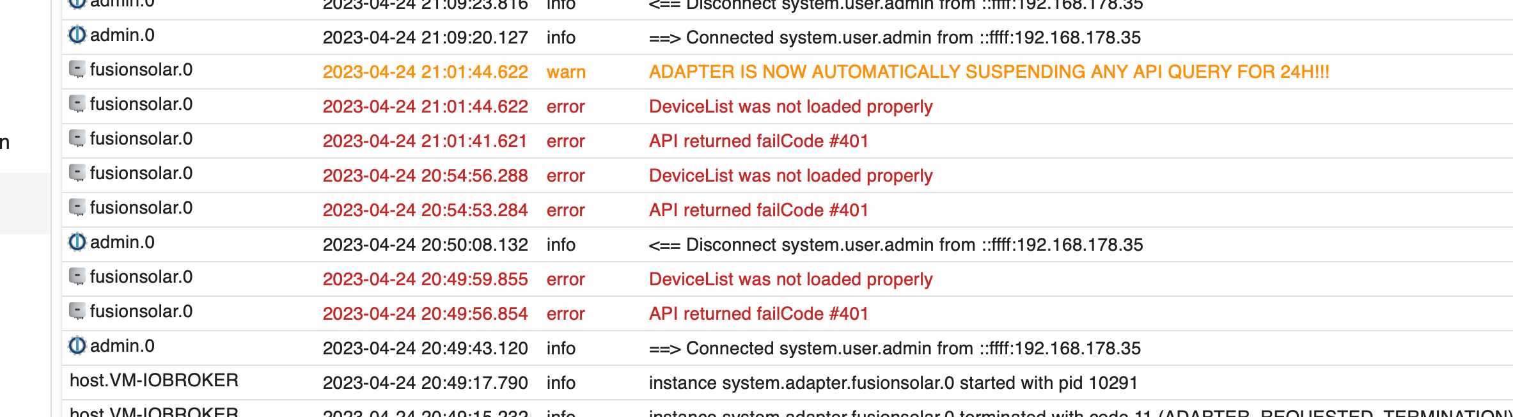
Task: Click admin.0 icon at 20:49:43.120 row
Action: (x=77, y=345)
